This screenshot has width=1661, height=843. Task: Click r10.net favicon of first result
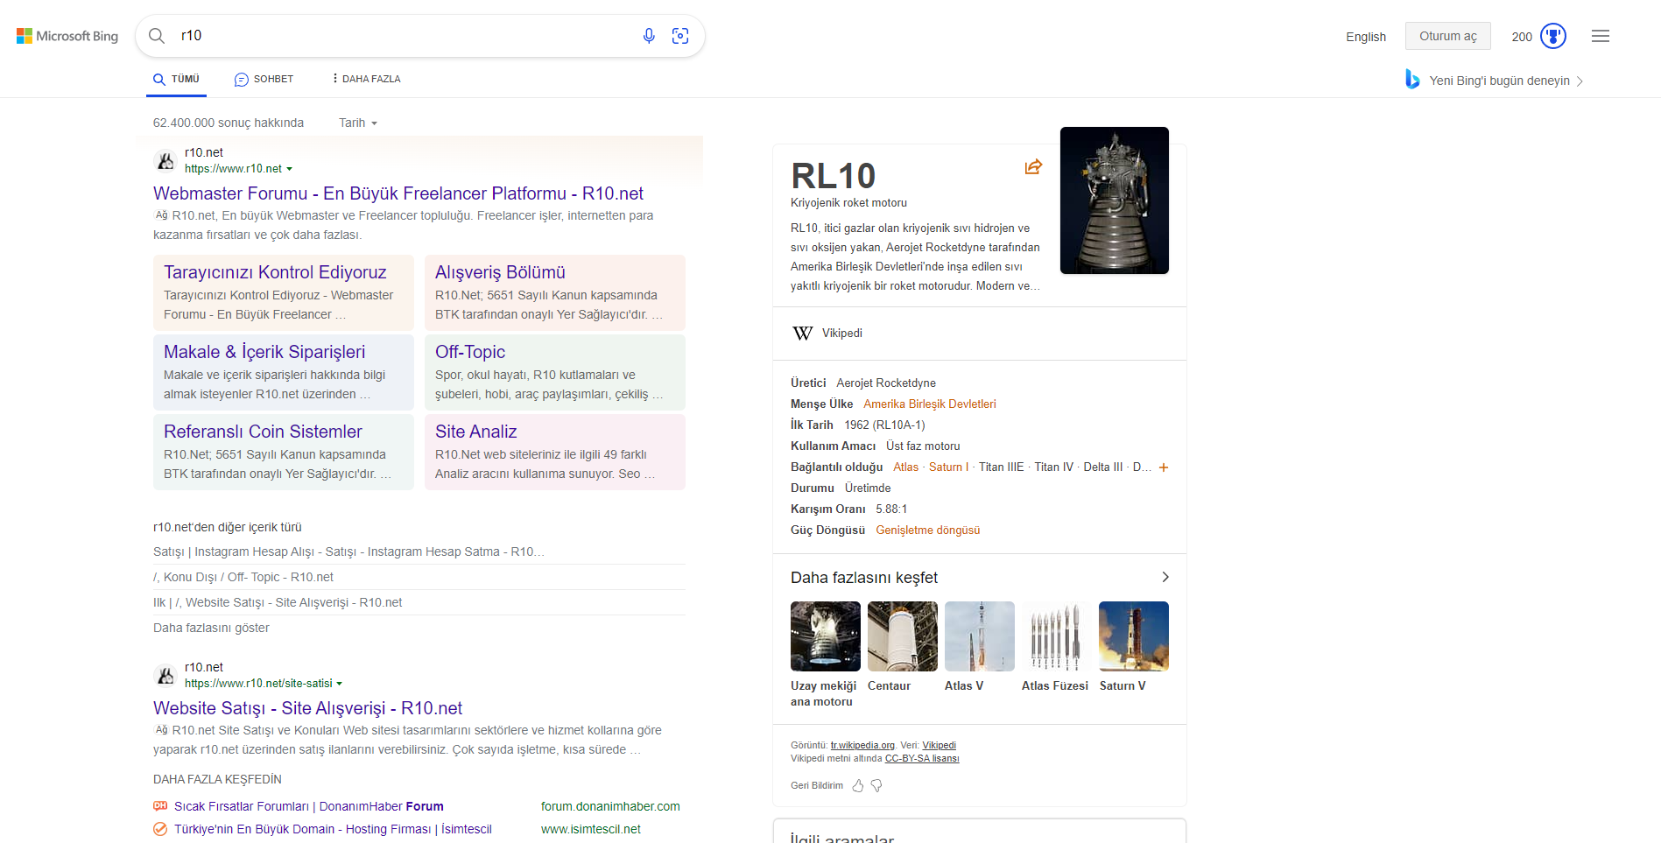click(x=165, y=161)
